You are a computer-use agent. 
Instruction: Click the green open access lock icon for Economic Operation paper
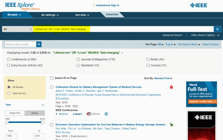pos(171,124)
